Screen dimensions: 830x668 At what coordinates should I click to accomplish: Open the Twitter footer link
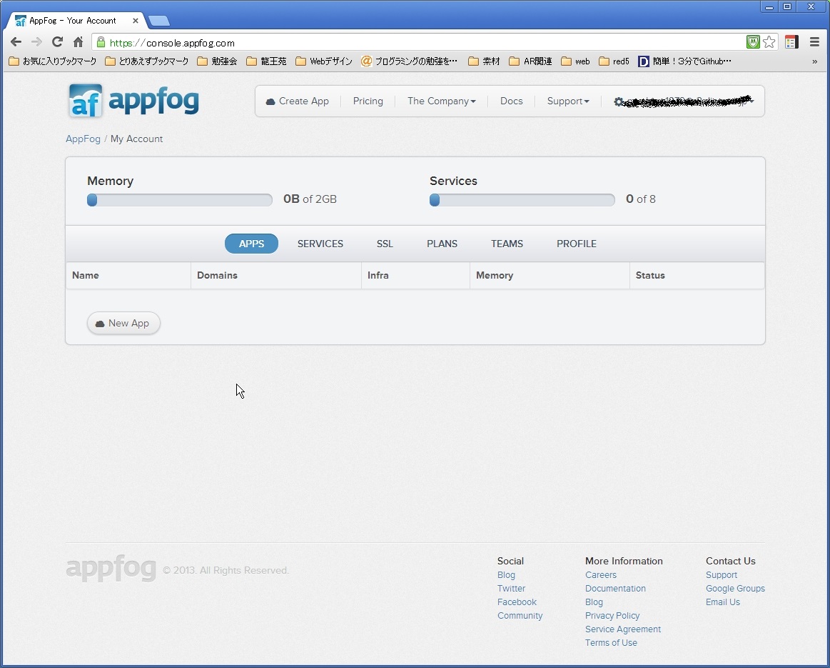tap(511, 589)
